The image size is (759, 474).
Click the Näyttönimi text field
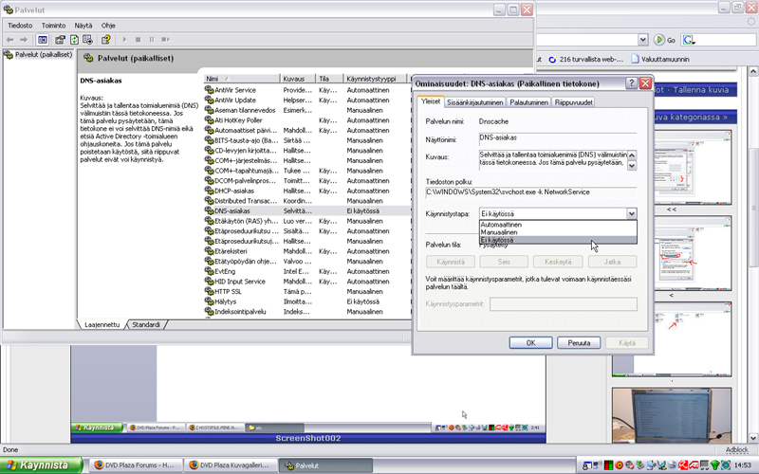[x=557, y=138]
